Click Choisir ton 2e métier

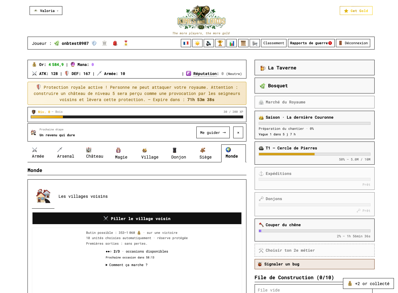tap(315, 250)
